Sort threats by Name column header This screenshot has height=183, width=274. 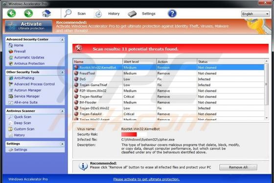98,62
